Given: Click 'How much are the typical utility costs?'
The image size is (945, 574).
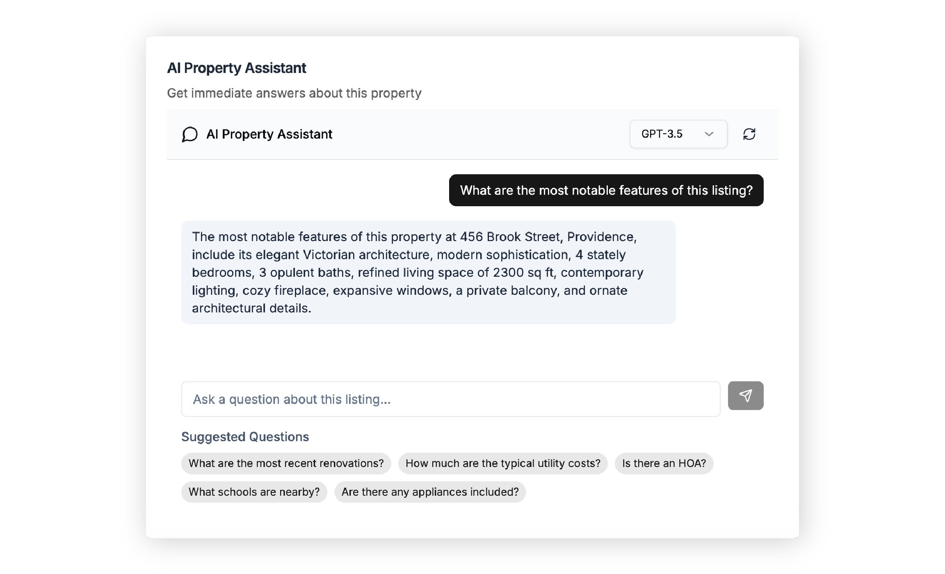Looking at the screenshot, I should (x=503, y=463).
